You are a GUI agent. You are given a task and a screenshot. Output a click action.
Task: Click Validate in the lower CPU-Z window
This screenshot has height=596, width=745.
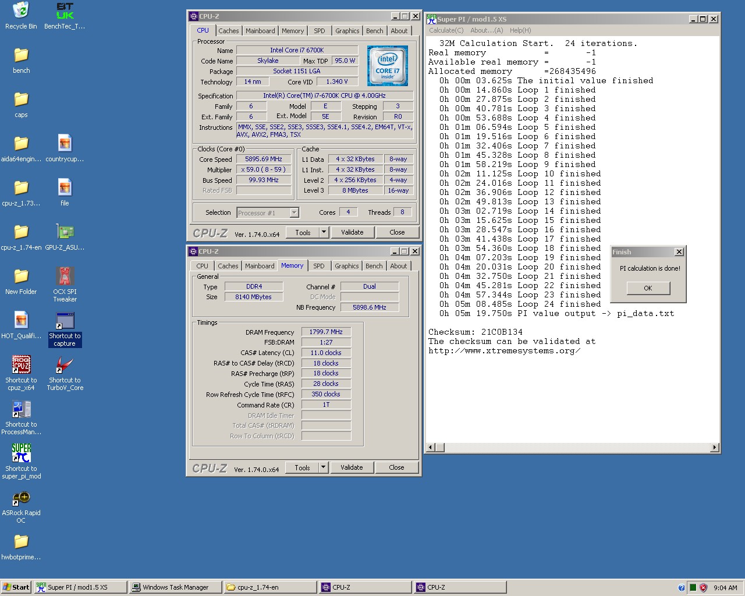[x=352, y=467]
